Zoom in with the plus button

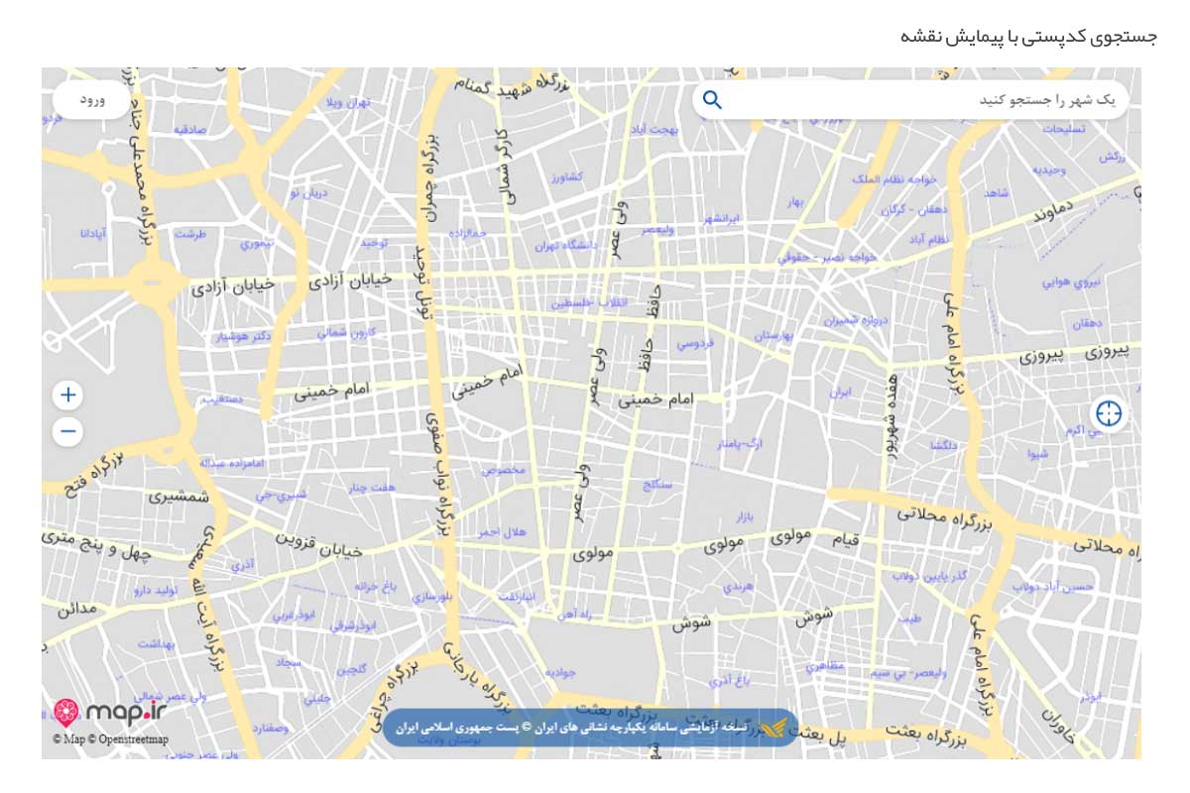pos(67,396)
